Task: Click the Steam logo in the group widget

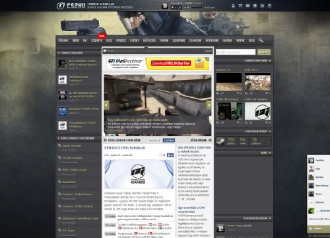Action: (220, 141)
